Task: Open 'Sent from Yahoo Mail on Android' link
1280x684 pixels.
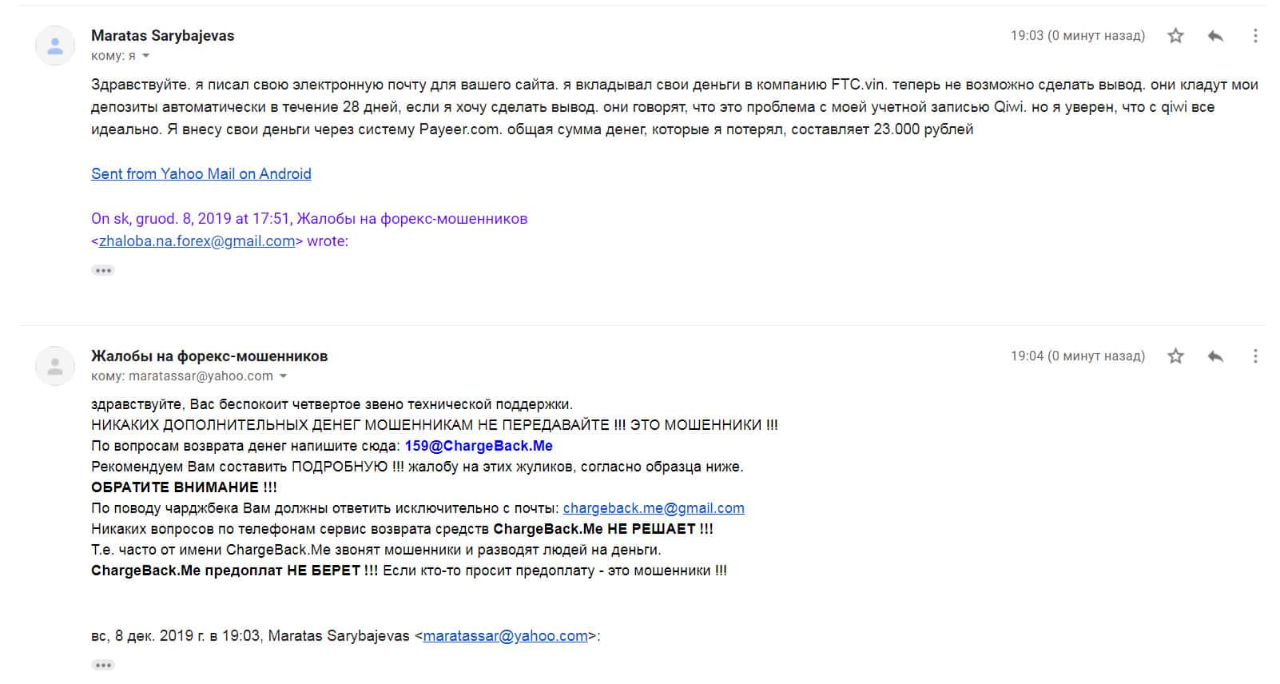Action: (201, 174)
